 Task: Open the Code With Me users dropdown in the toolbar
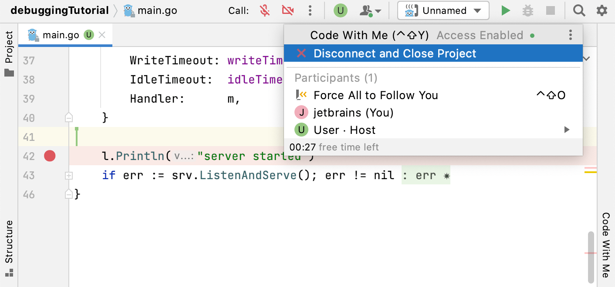(369, 10)
